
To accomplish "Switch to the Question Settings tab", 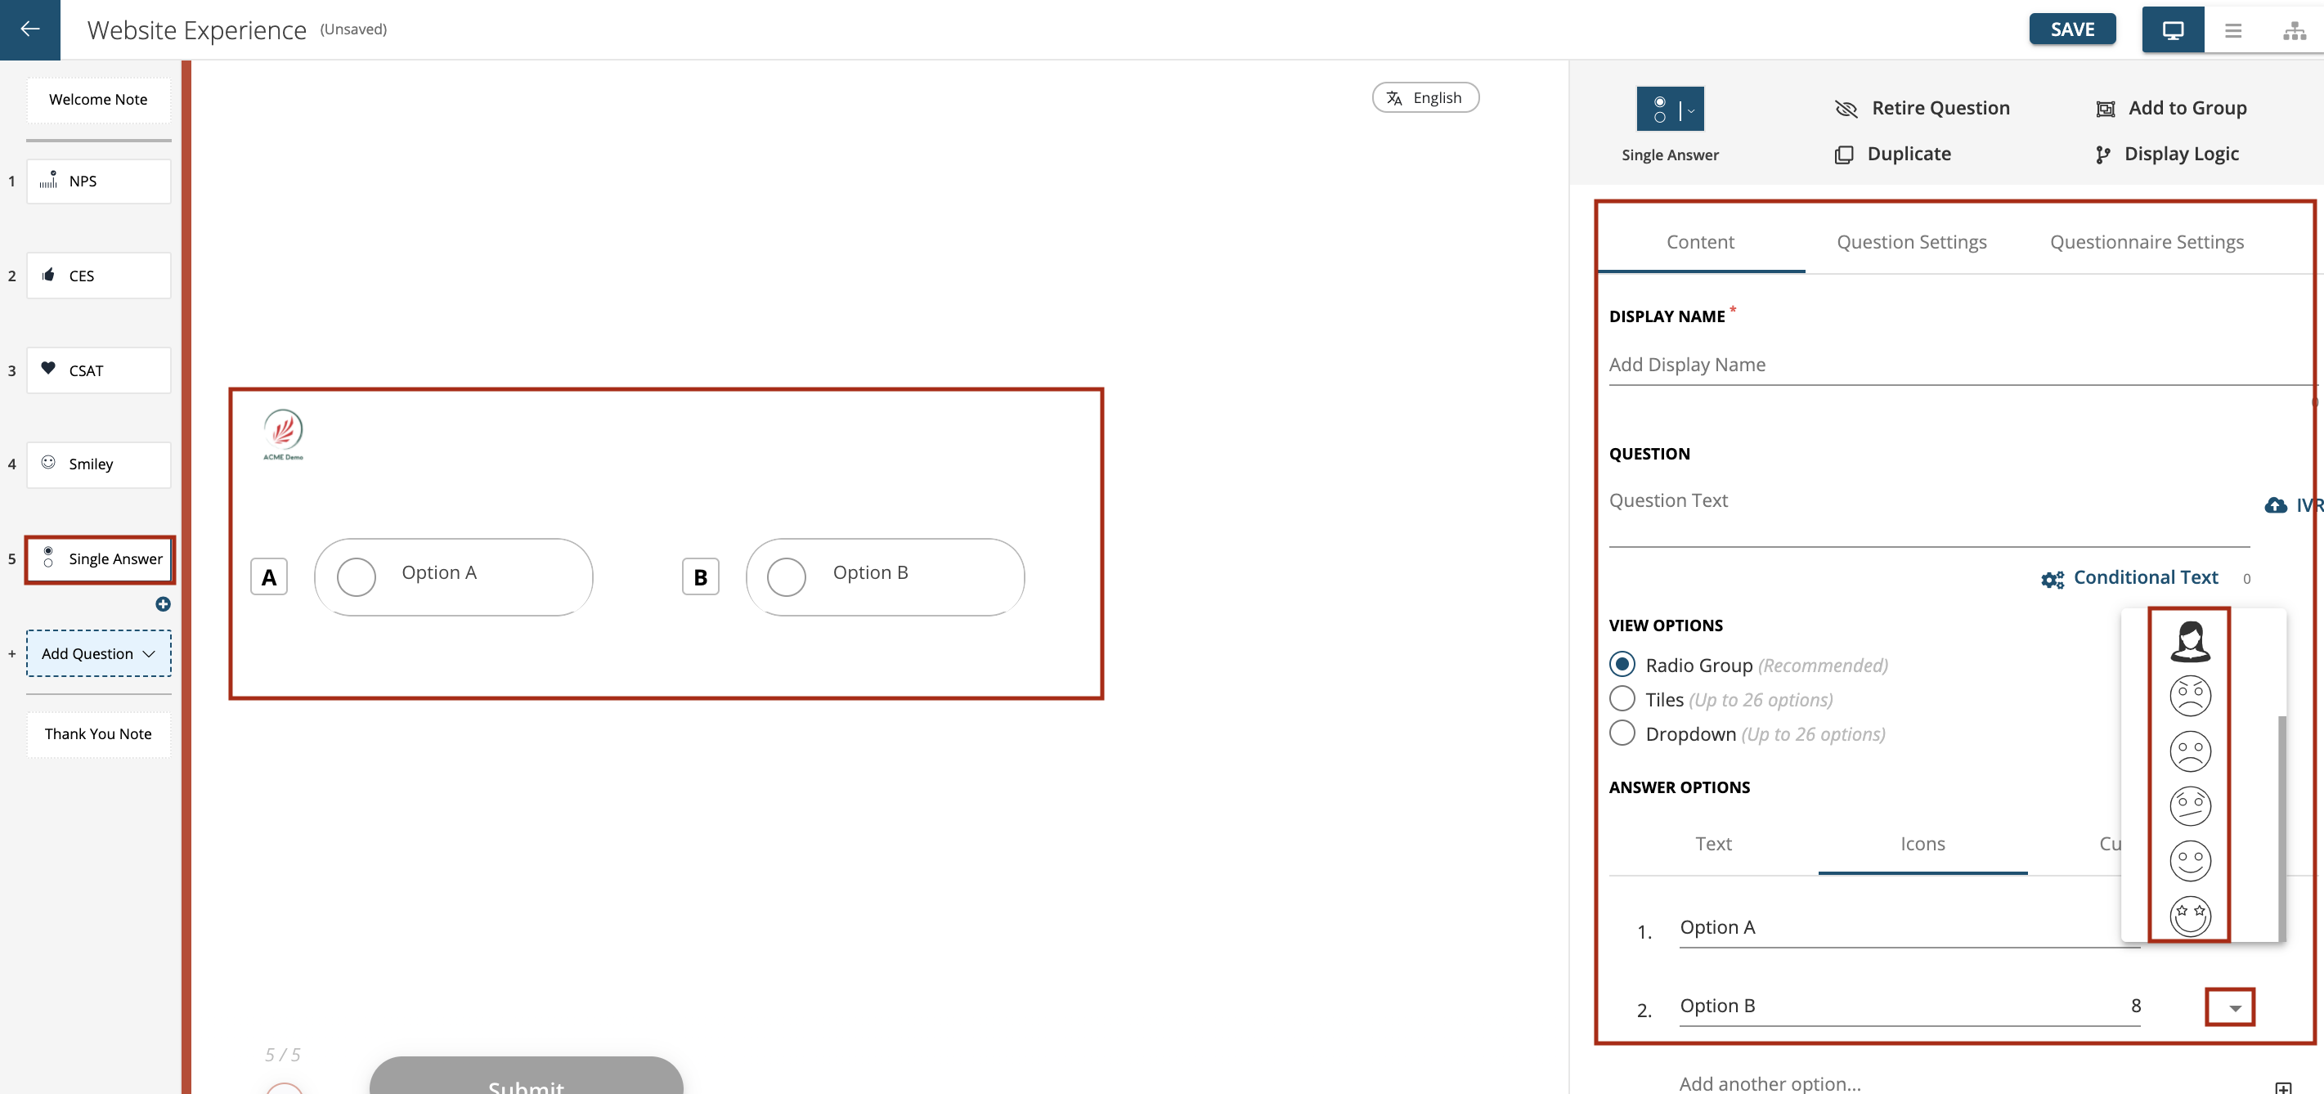I will point(1911,242).
